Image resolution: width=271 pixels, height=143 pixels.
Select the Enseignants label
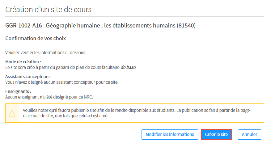point(18,91)
